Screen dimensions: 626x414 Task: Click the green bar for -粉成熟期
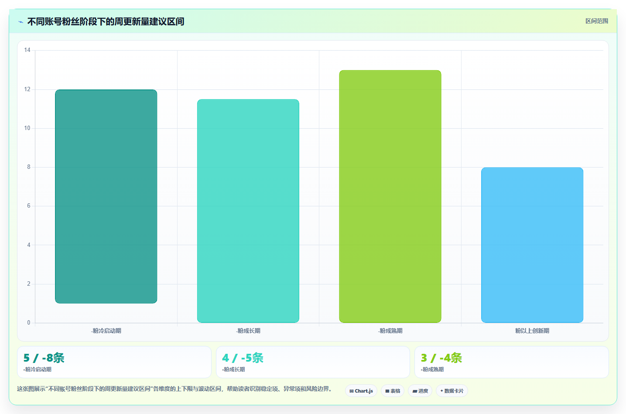(x=390, y=196)
